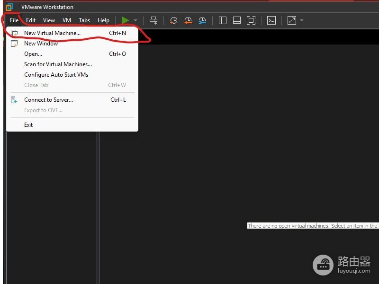Select New Virtual Machine menu entry
This screenshot has height=284, width=379.
72,33
